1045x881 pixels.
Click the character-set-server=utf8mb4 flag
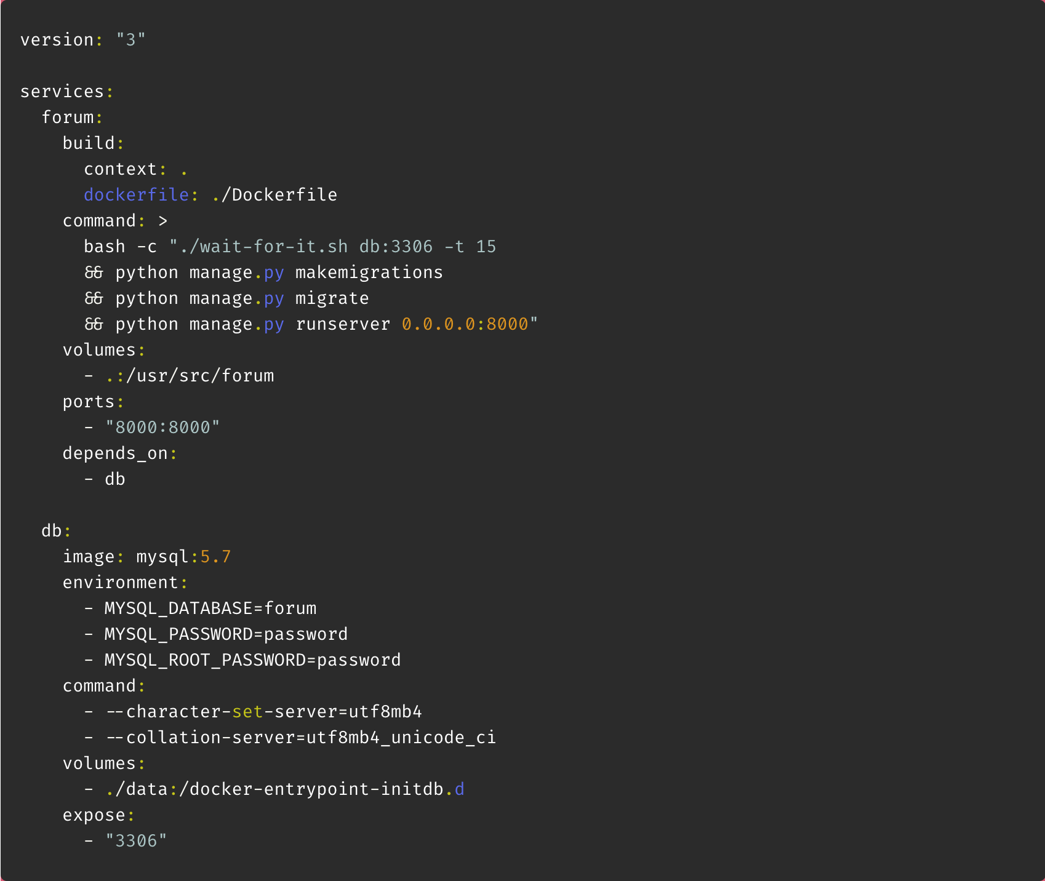click(x=263, y=711)
